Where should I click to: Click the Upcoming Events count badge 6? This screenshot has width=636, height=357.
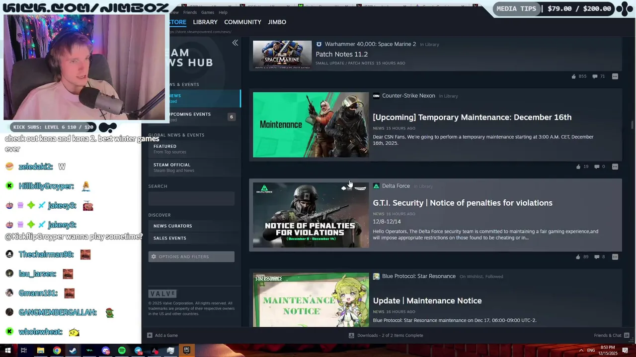(231, 117)
